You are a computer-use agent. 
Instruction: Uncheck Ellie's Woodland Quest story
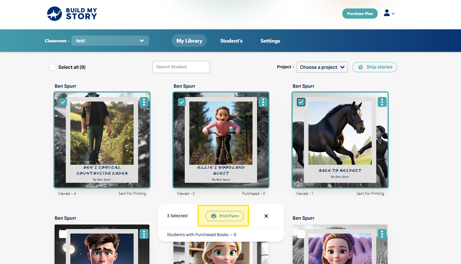[182, 102]
